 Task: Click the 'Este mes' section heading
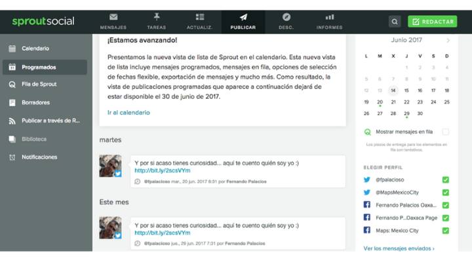pos(114,202)
